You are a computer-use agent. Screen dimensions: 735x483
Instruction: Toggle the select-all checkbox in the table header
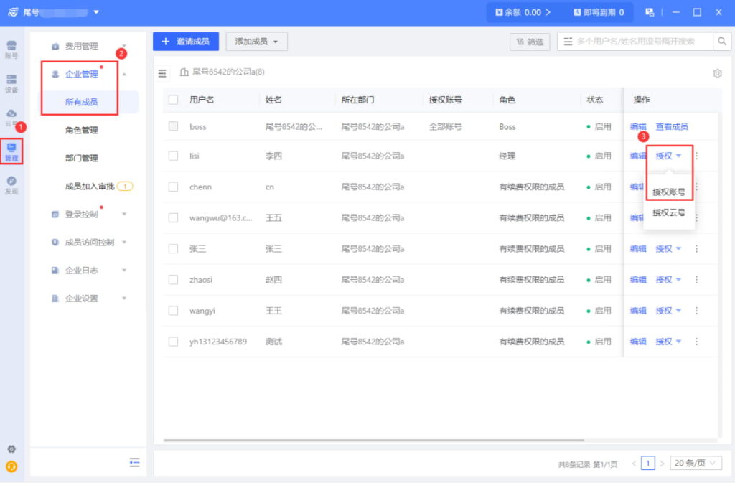coord(173,100)
